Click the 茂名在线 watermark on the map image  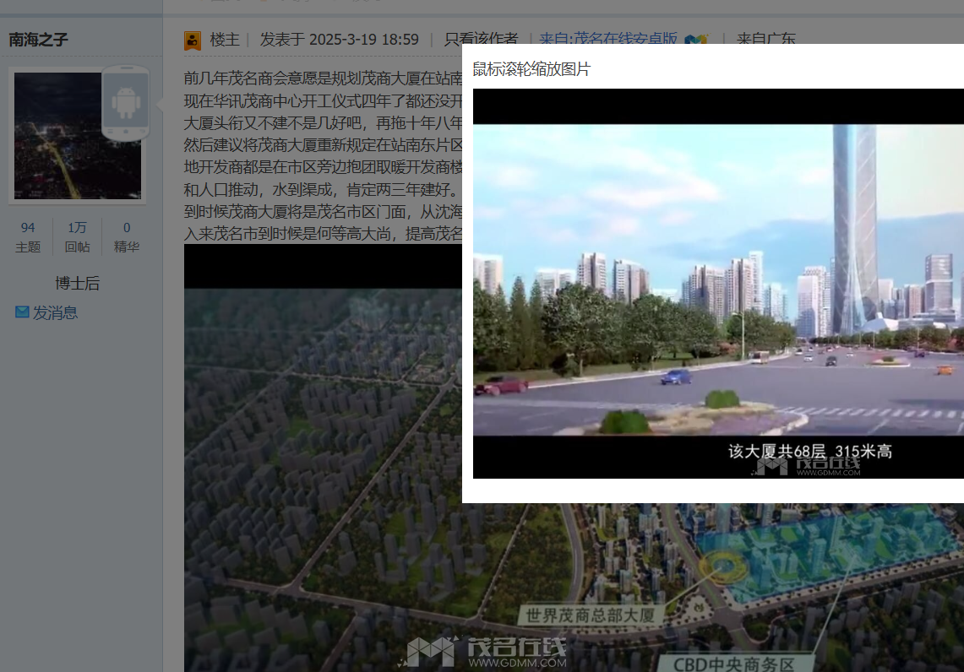(486, 651)
